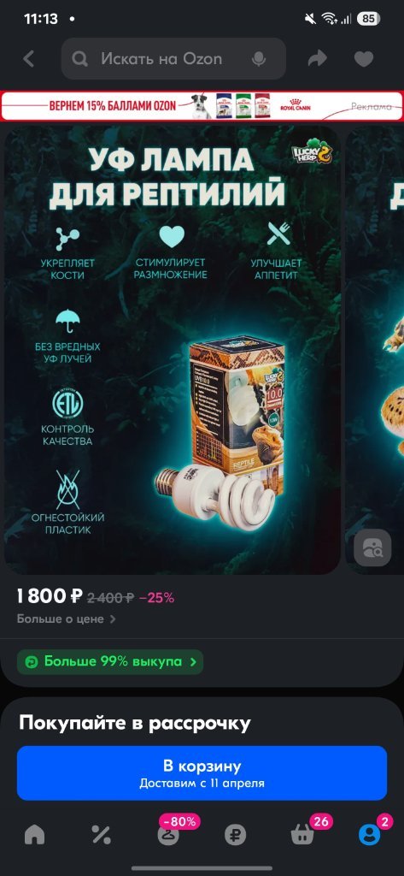Open the cart basket with 26 items
This screenshot has height=876, width=404.
click(x=302, y=834)
